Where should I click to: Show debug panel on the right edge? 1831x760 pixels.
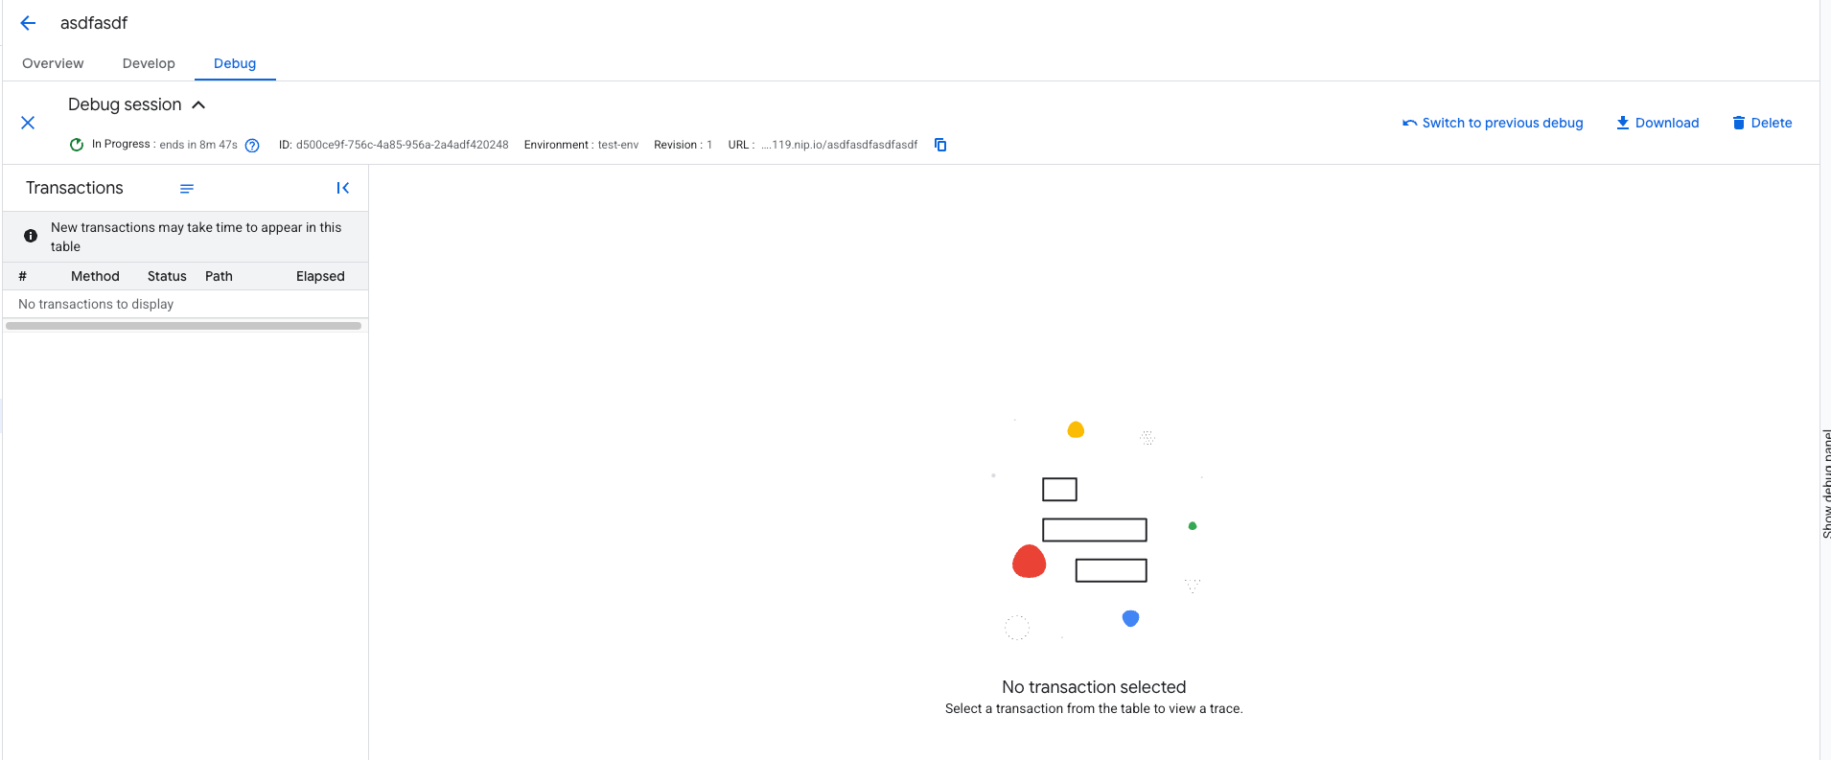coord(1825,483)
